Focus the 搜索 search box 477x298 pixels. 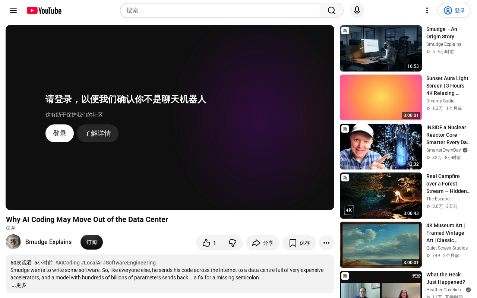click(x=220, y=10)
